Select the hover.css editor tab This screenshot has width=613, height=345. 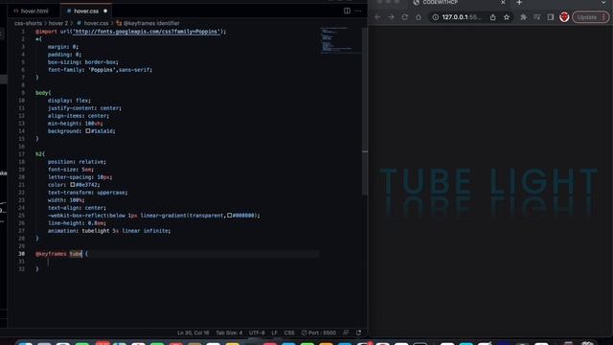(86, 11)
